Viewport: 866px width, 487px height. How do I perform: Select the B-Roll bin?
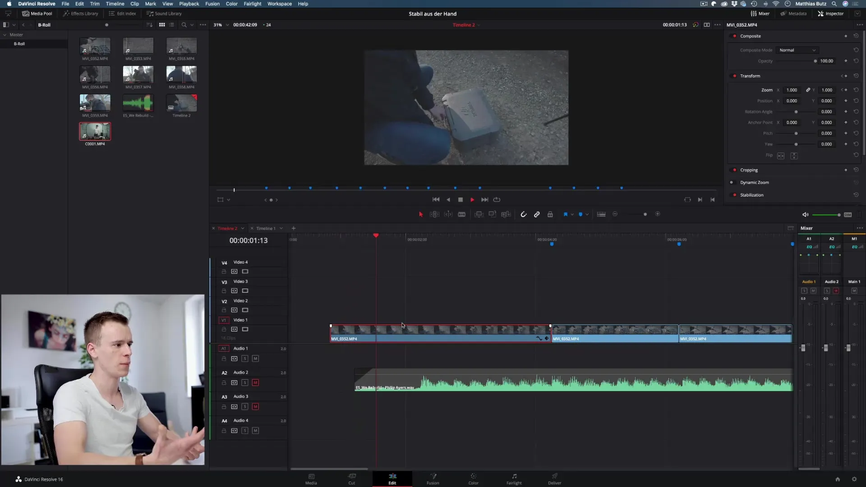click(19, 44)
